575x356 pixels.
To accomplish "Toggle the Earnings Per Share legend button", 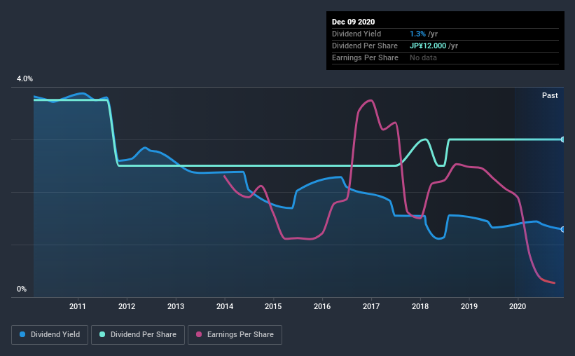I will 235,335.
